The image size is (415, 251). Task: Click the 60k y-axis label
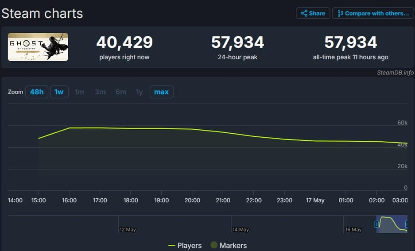[402, 123]
